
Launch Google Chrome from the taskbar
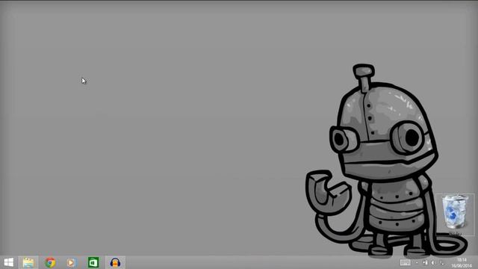tap(50, 262)
